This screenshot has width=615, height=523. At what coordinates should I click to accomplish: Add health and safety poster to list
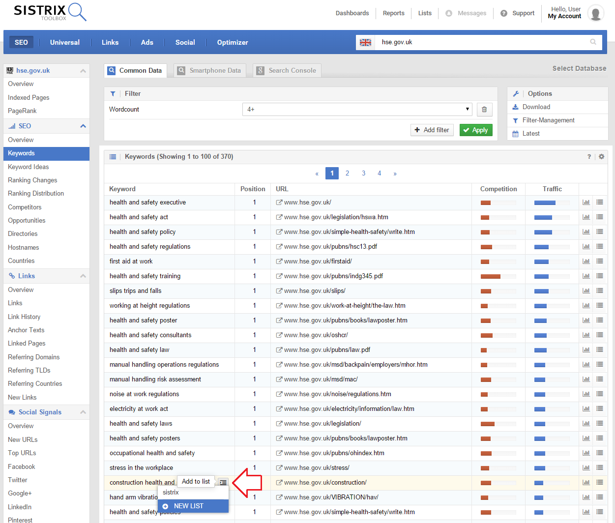click(600, 320)
